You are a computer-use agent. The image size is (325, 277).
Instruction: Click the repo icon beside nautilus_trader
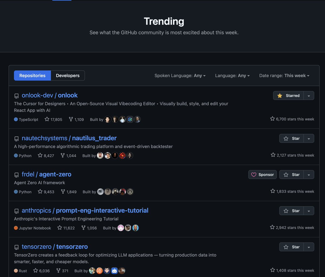pos(17,139)
